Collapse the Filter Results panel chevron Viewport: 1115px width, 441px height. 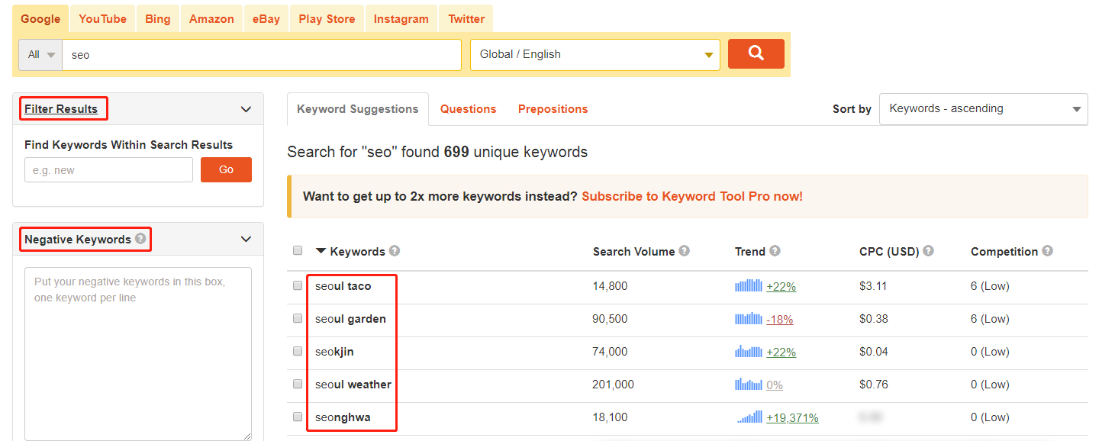pos(246,109)
